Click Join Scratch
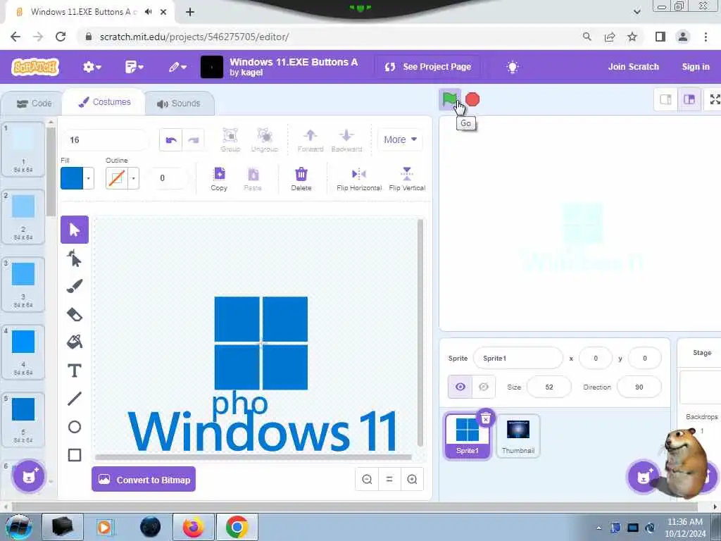 [x=633, y=67]
